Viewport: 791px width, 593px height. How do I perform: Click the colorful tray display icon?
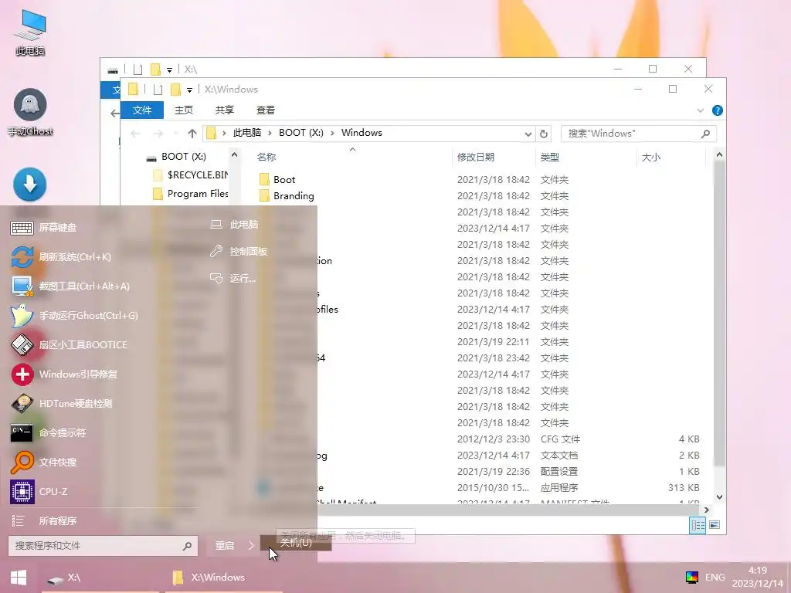click(691, 577)
